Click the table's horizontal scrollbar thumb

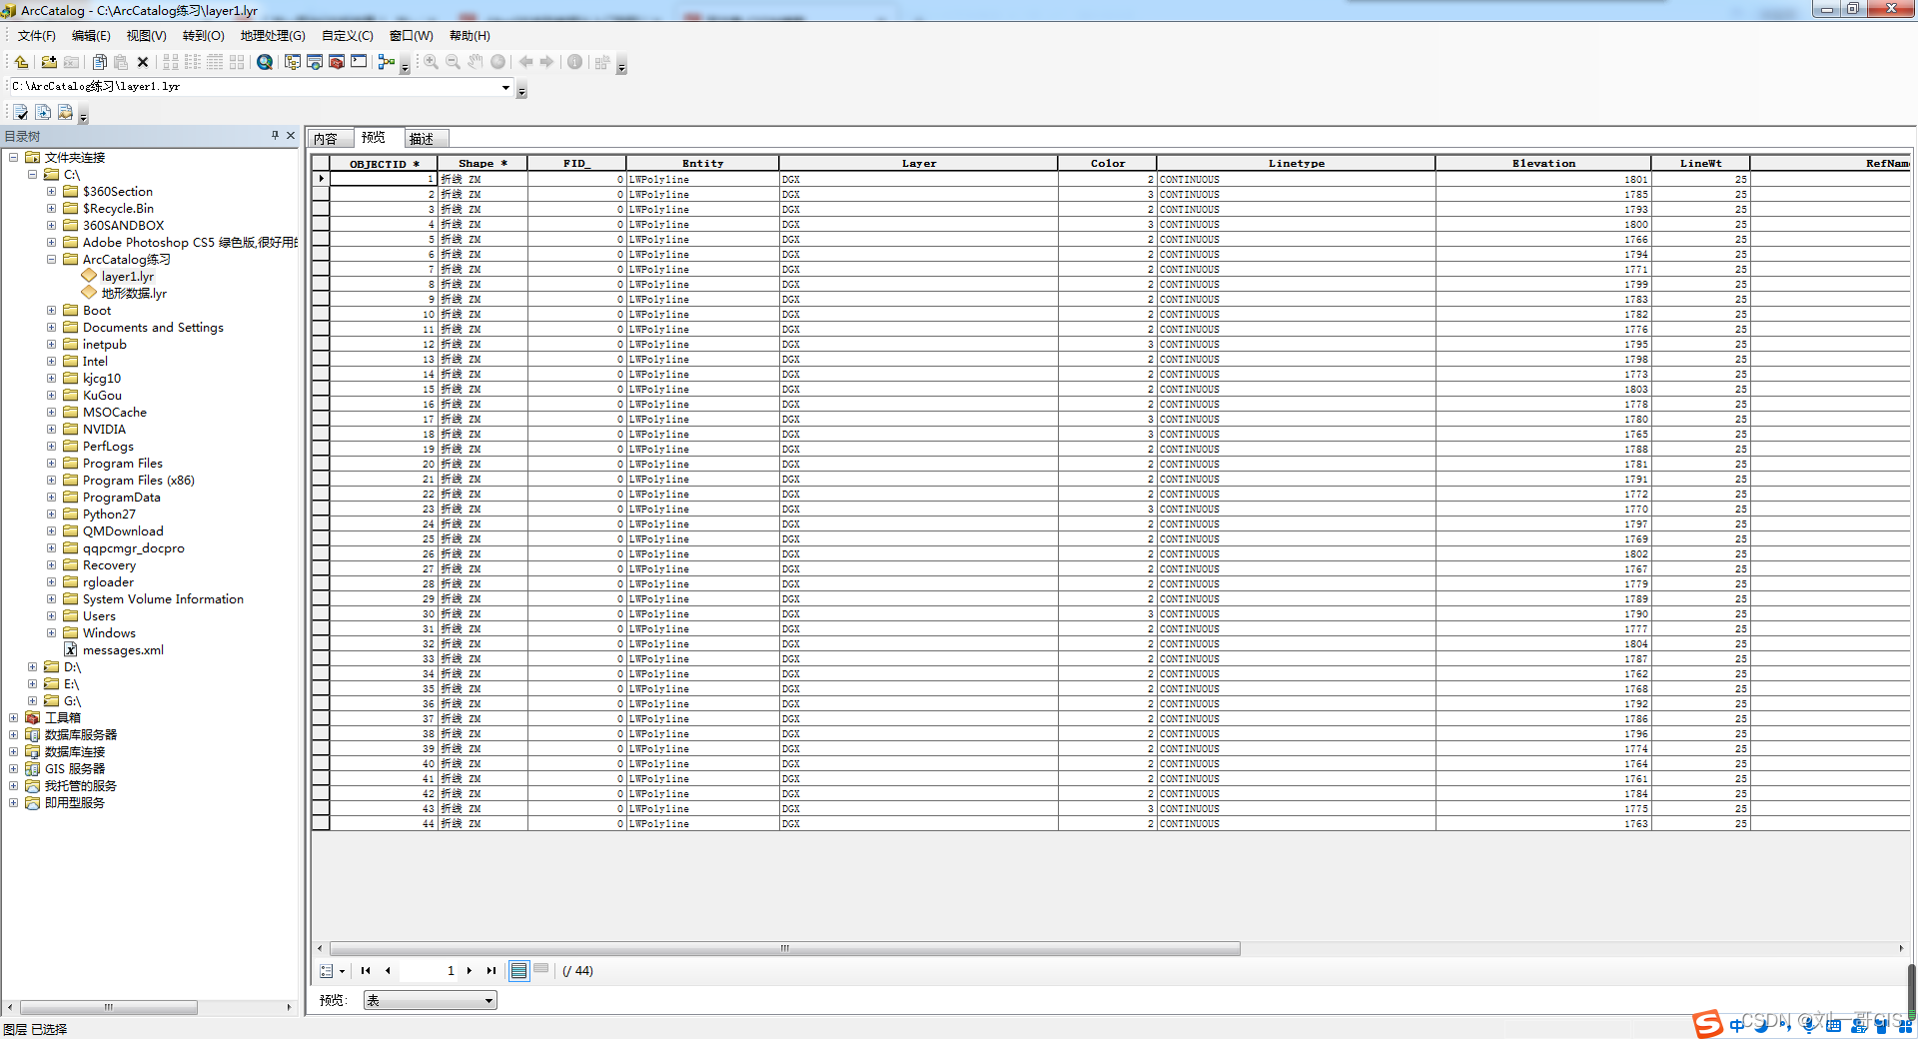click(x=784, y=948)
